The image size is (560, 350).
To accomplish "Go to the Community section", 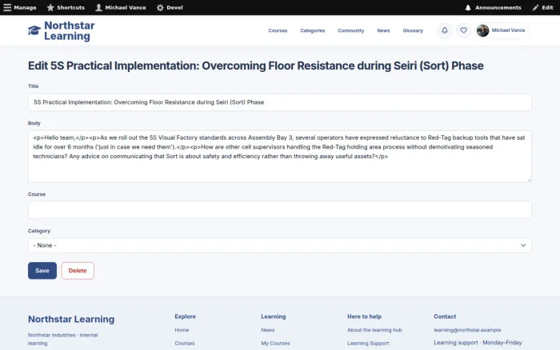I will tap(351, 30).
